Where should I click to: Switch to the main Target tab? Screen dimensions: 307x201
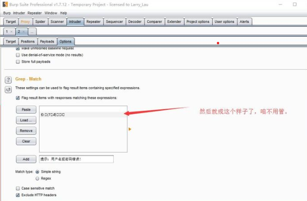tap(11, 22)
